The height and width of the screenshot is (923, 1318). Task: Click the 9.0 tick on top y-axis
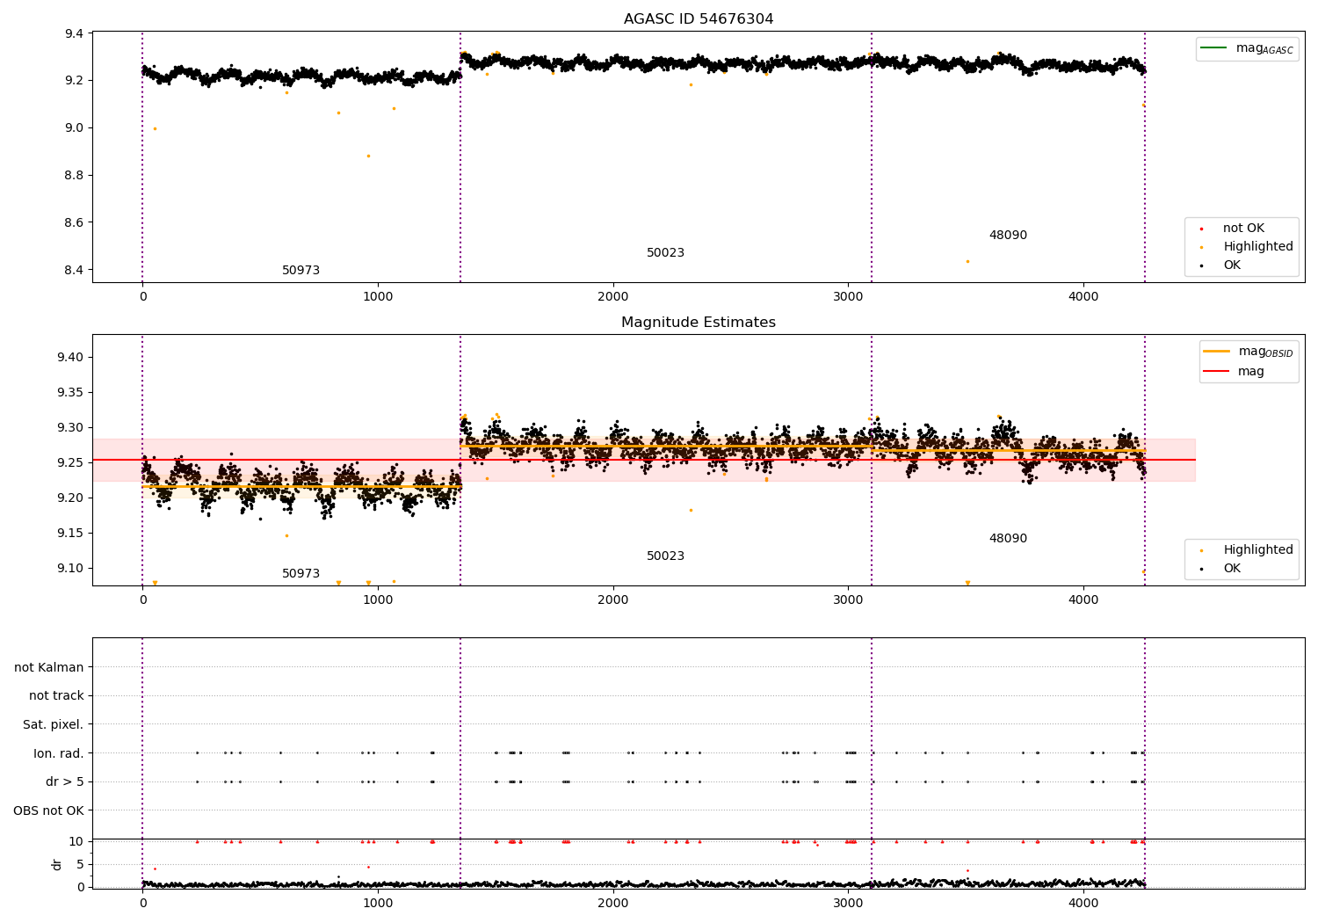pos(74,128)
